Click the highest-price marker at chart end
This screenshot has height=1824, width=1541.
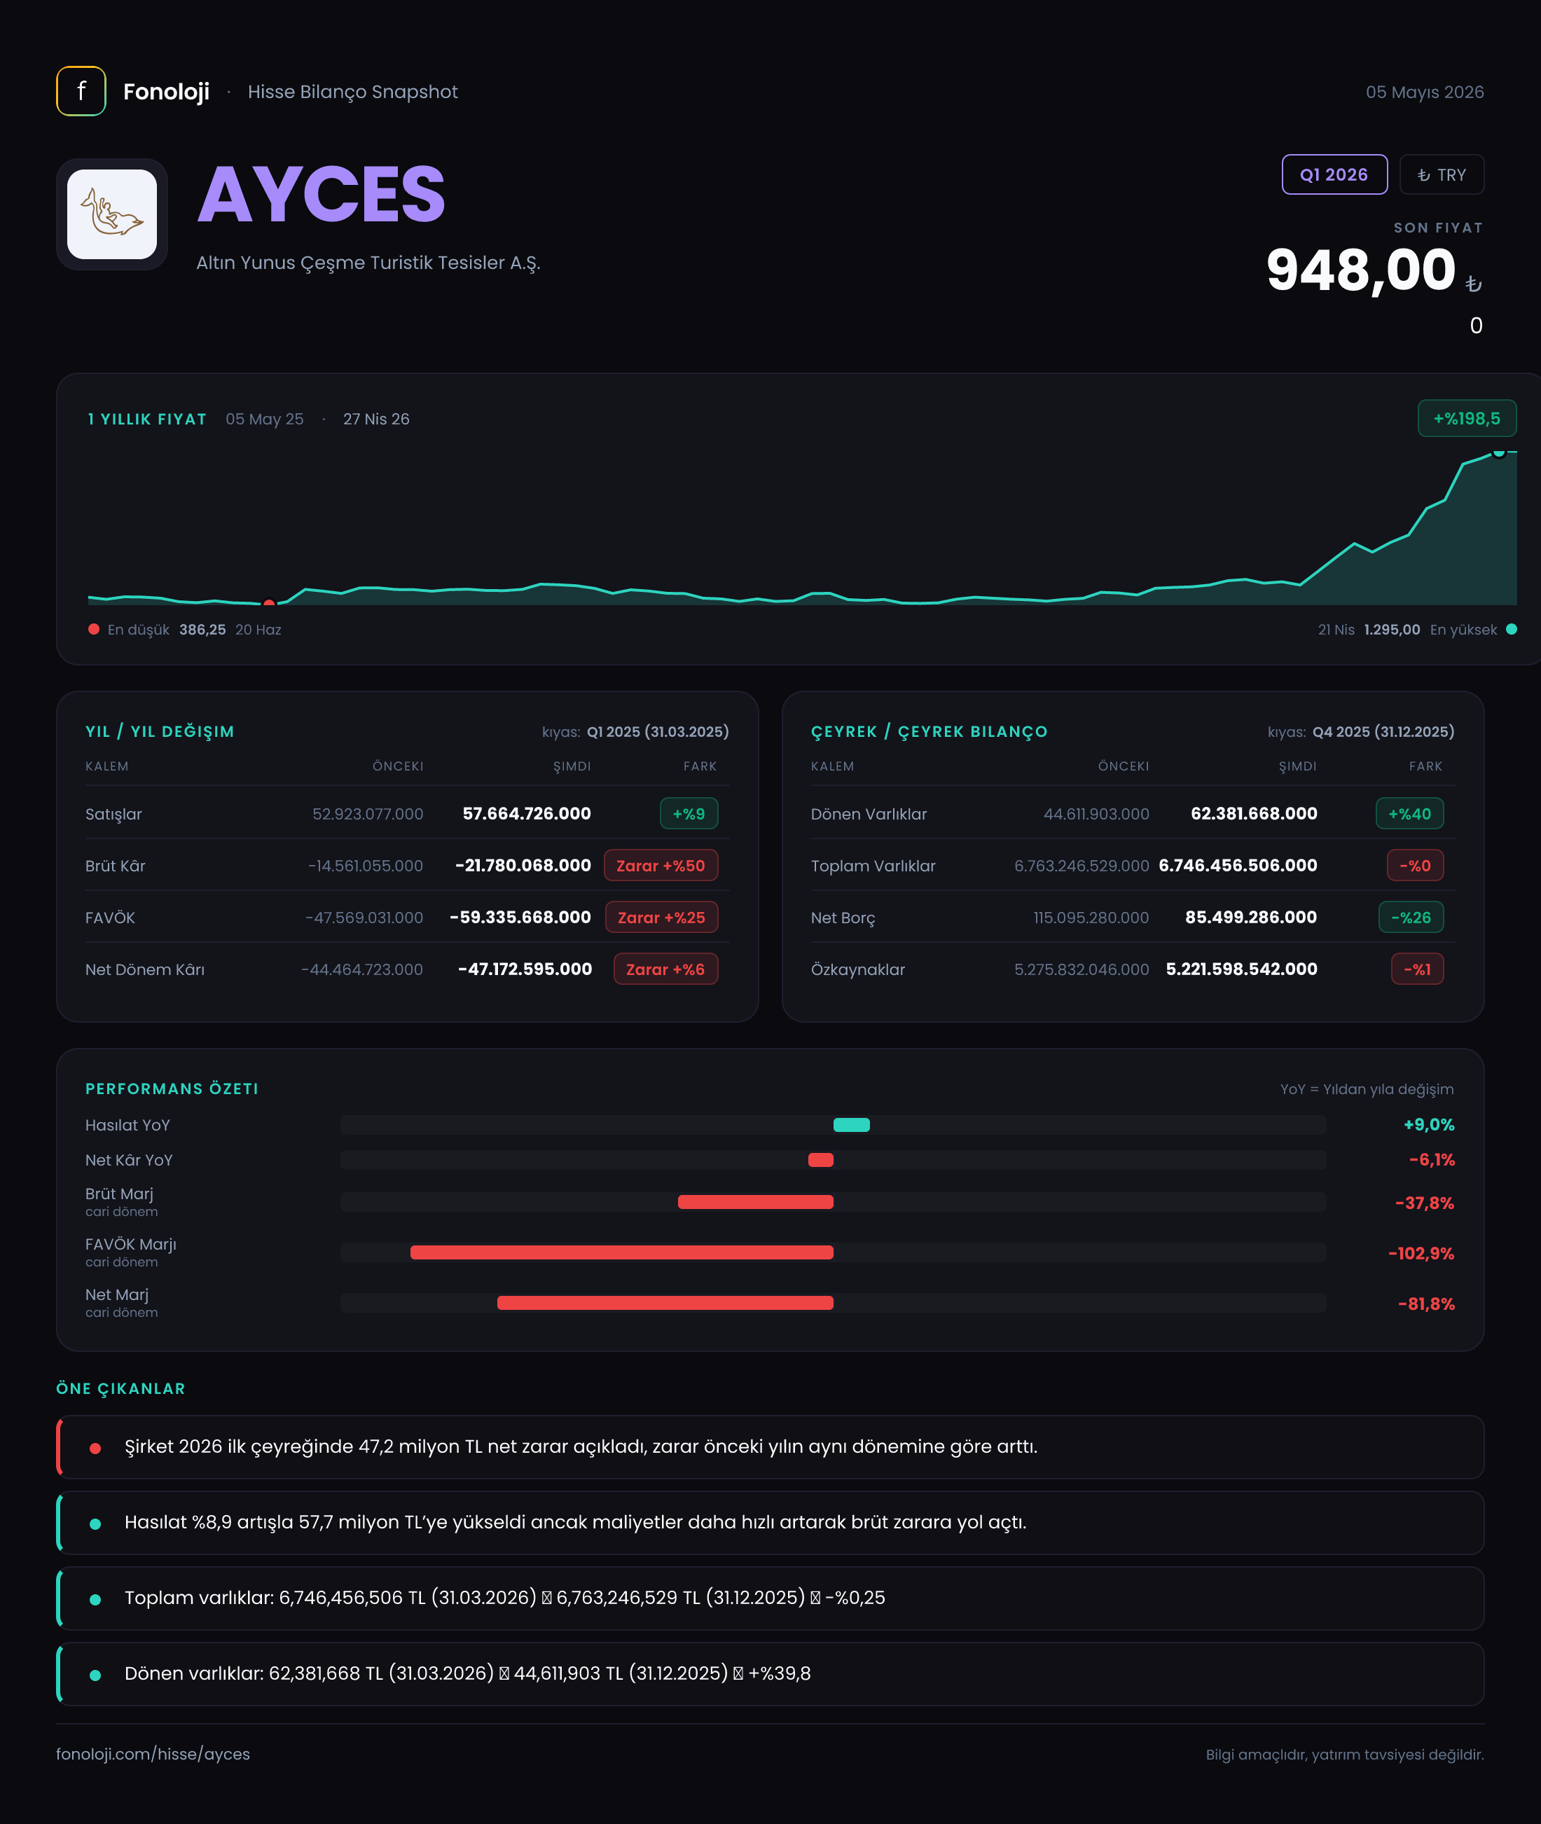click(1499, 452)
